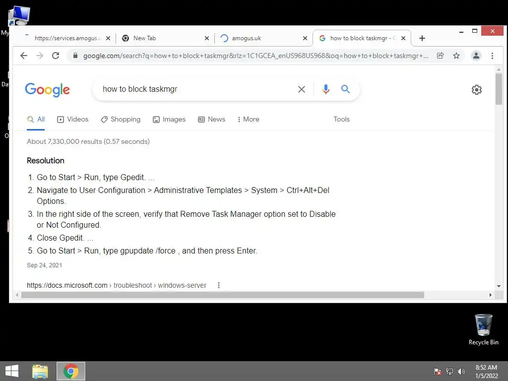Reload the page with the refresh icon
508x381 pixels.
pos(56,56)
